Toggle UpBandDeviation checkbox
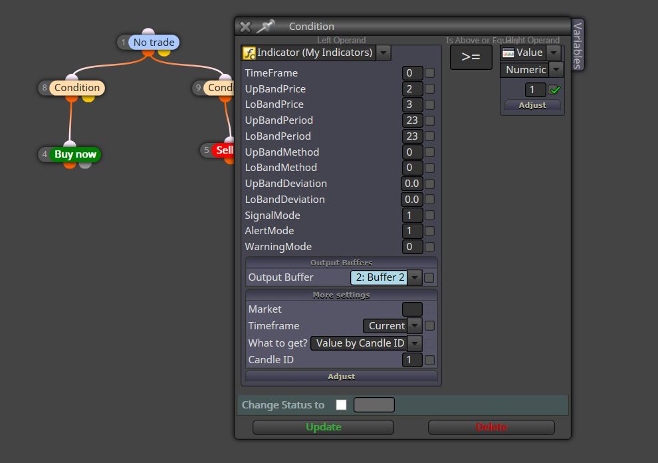The height and width of the screenshot is (463, 658). 430,184
